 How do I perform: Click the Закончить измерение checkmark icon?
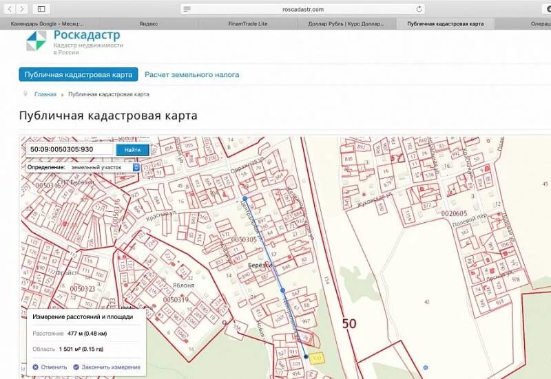76,367
